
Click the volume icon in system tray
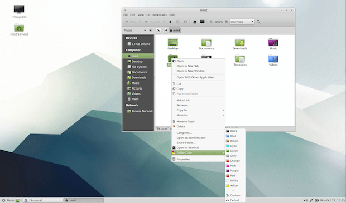(306, 200)
